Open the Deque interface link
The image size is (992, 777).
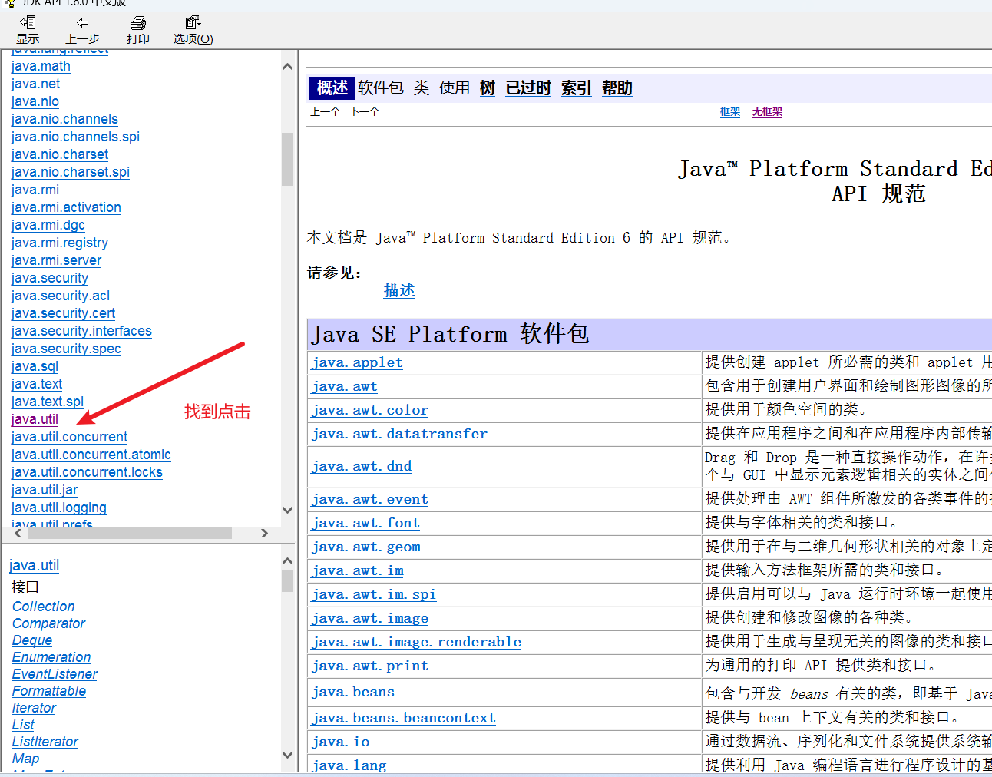click(x=32, y=640)
